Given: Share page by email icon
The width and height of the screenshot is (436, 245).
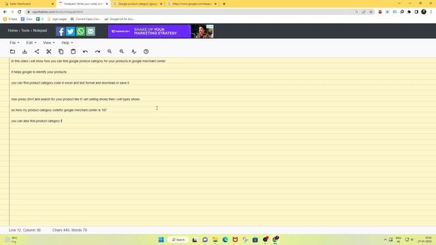Looking at the screenshot, I should coord(91,31).
